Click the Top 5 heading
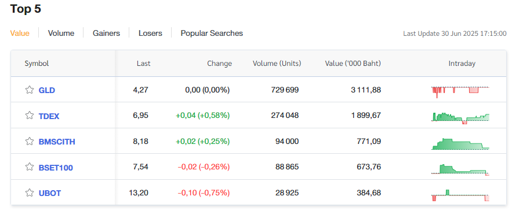Image resolution: width=512 pixels, height=211 pixels. pyautogui.click(x=26, y=9)
